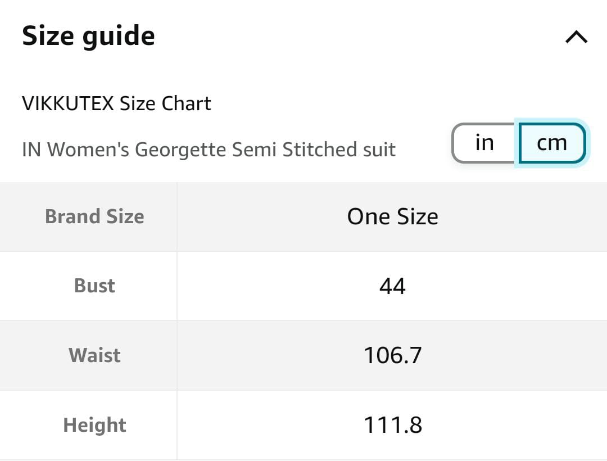Screen dimensions: 607x461
Task: Click the Waist row label
Action: [x=94, y=355]
